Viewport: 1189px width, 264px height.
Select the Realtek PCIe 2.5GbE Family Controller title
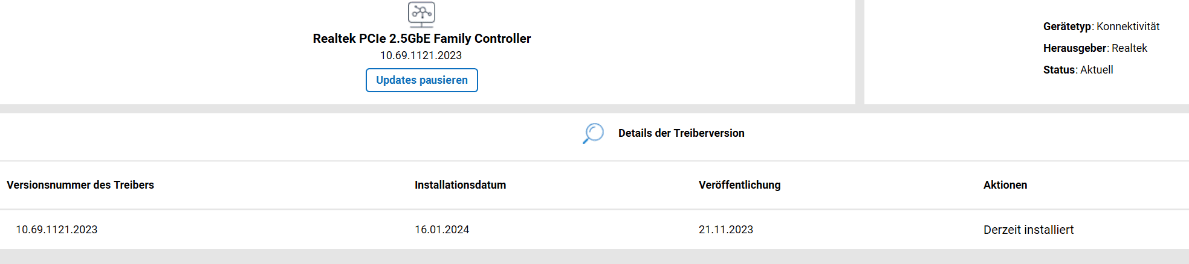(x=422, y=39)
